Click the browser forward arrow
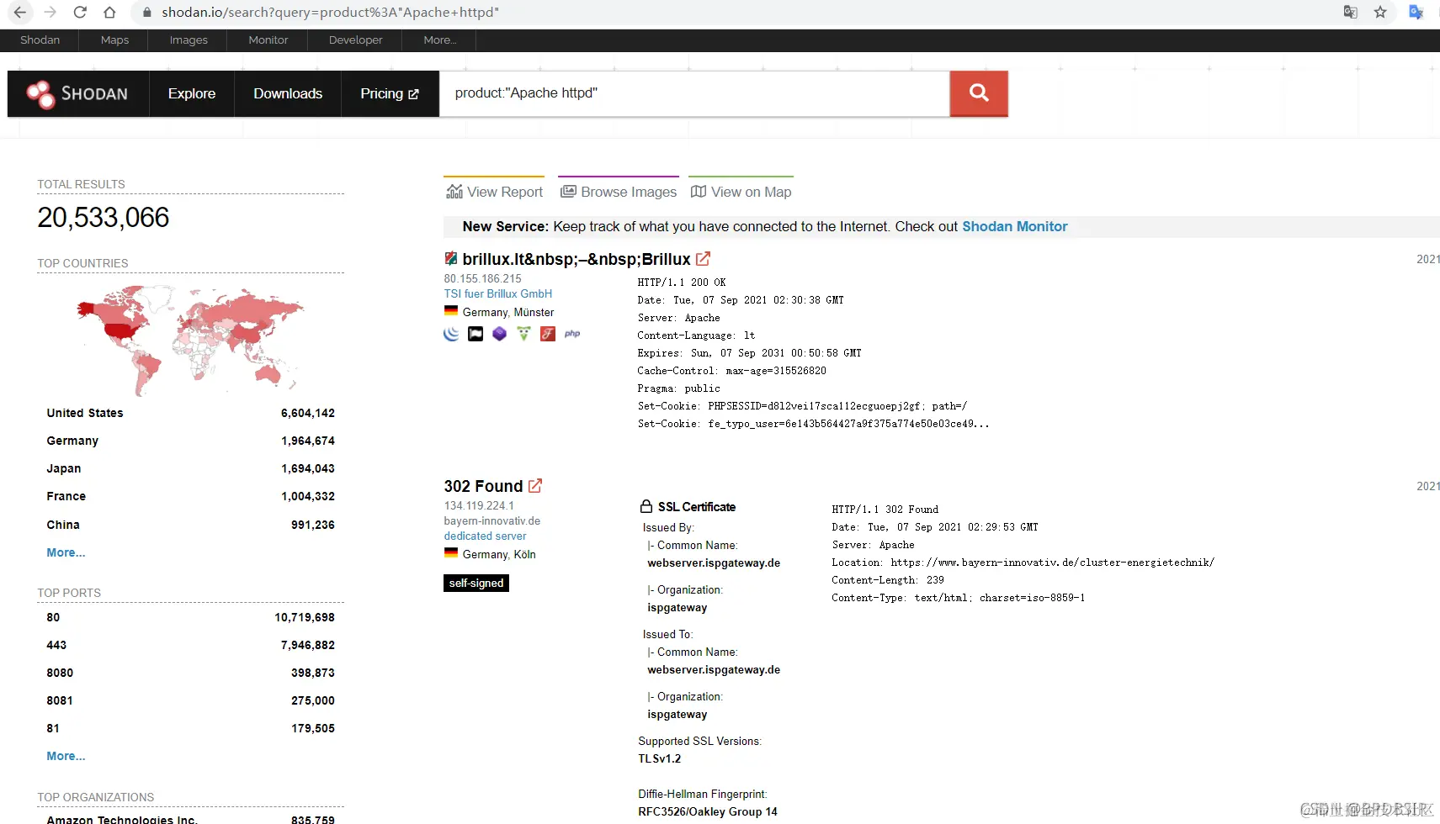The image size is (1440, 824). (50, 13)
